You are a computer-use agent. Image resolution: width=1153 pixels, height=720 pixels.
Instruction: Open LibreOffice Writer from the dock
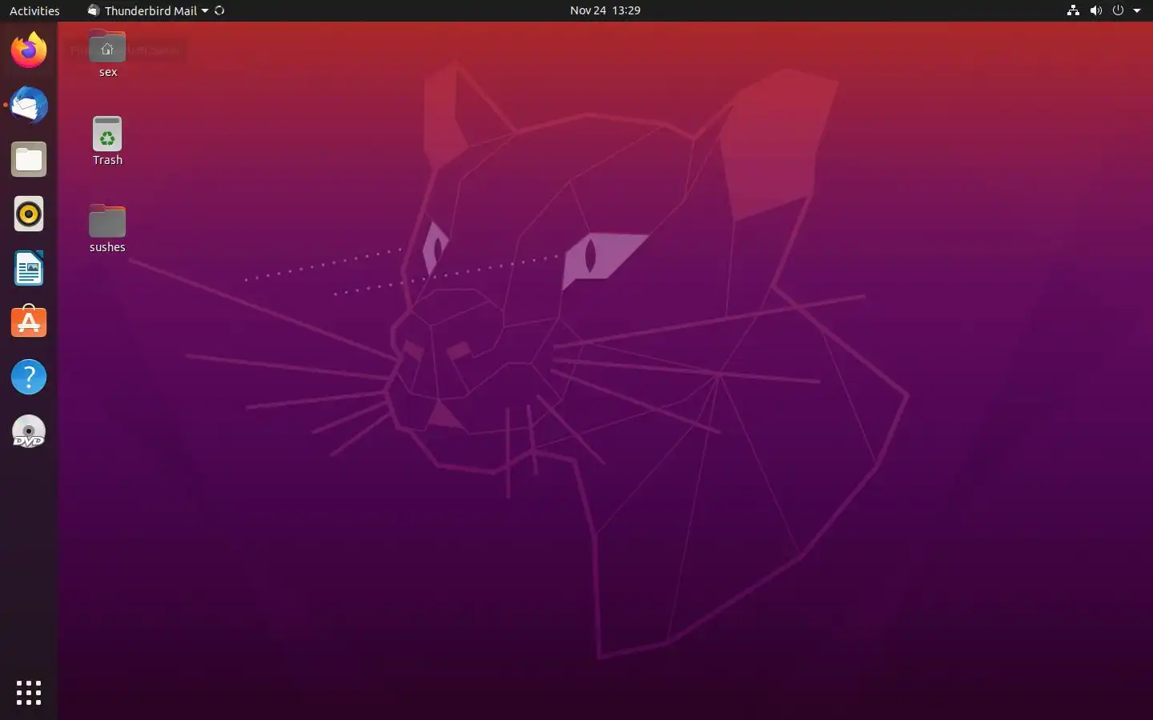29,268
